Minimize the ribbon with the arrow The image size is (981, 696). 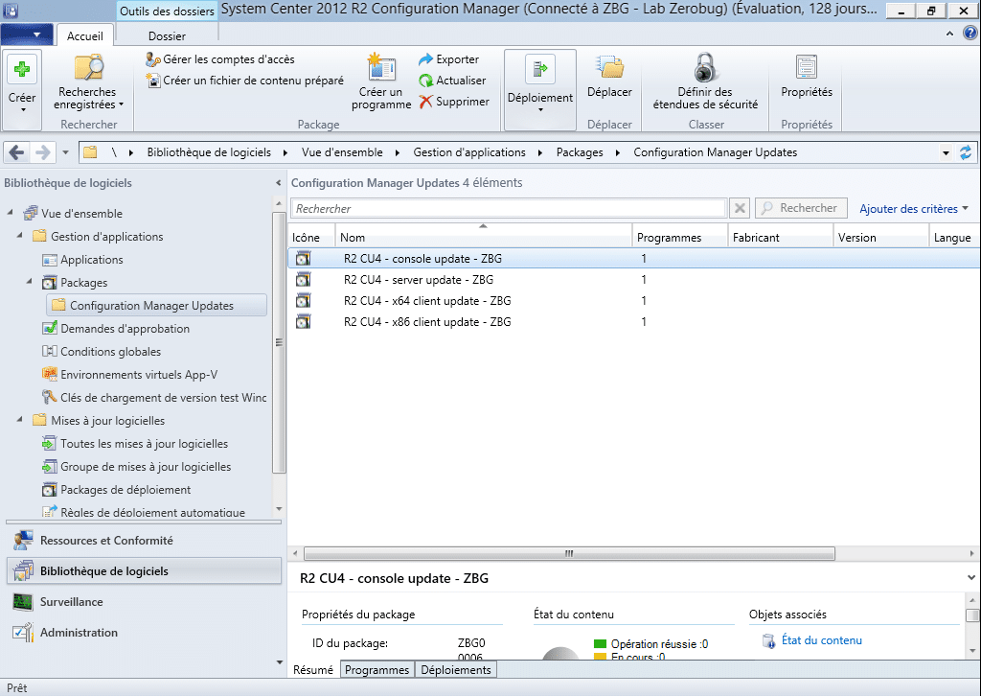[949, 34]
